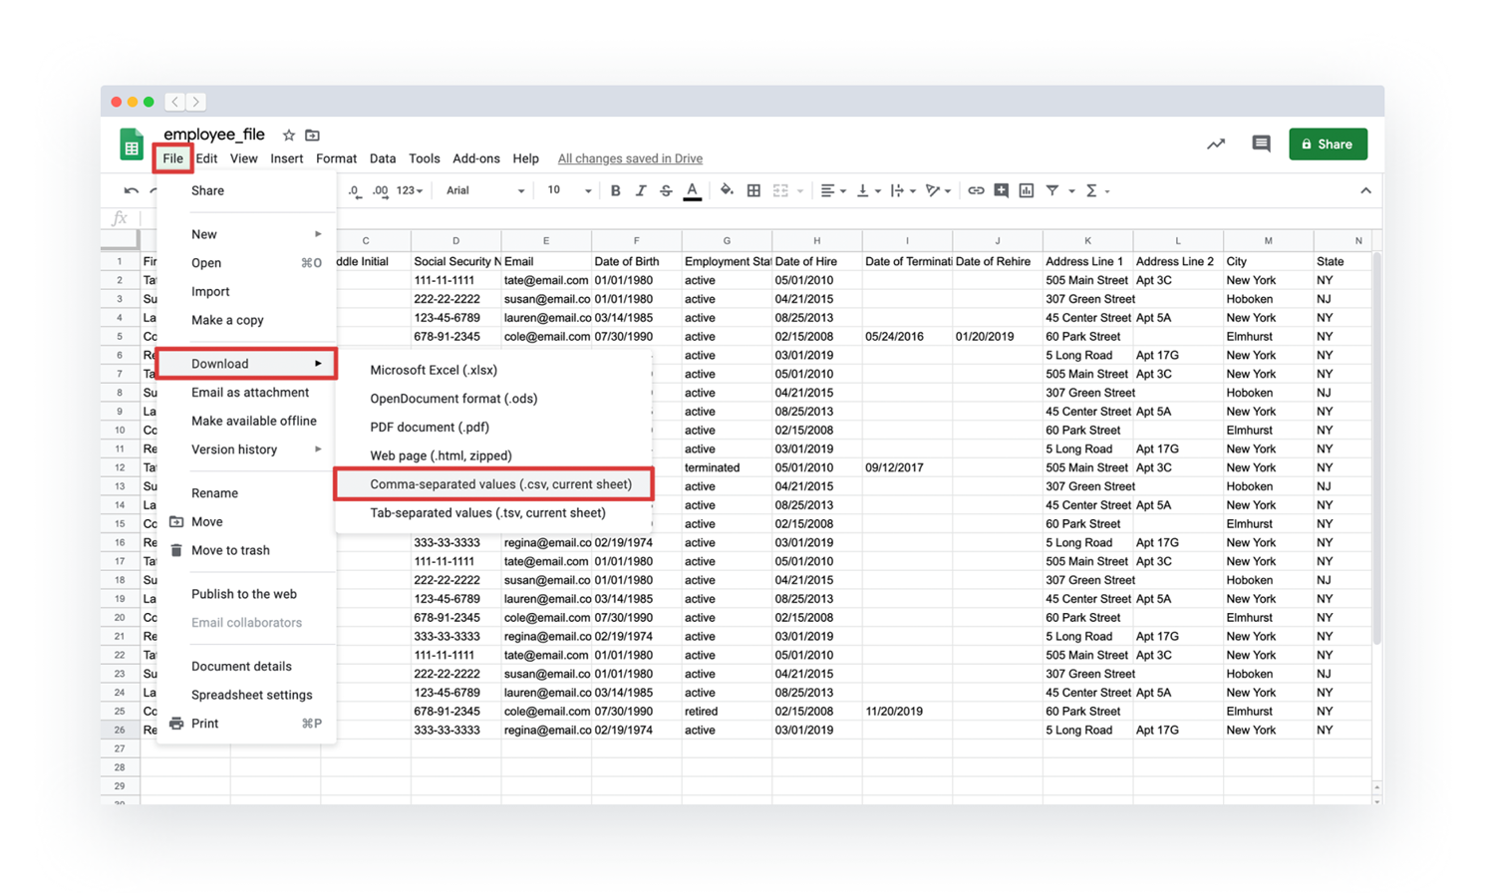Image resolution: width=1495 pixels, height=893 pixels.
Task: Open 'All changes saved in Drive' link
Action: (x=630, y=157)
